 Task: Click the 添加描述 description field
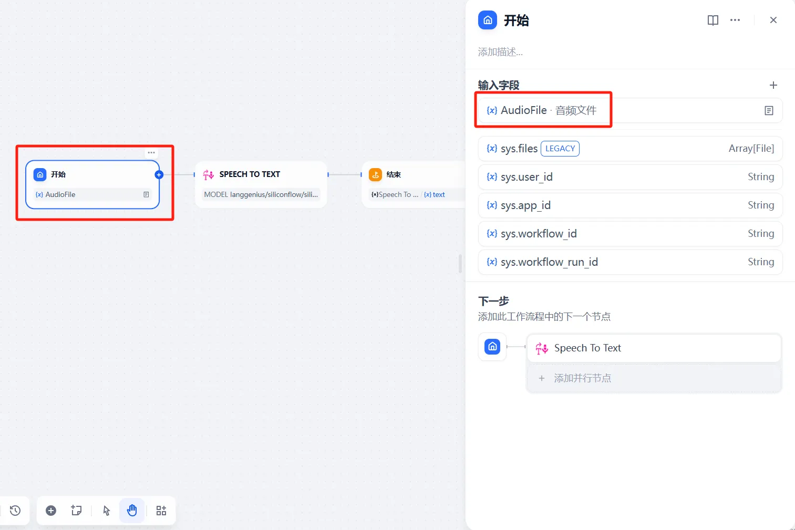[x=500, y=51]
